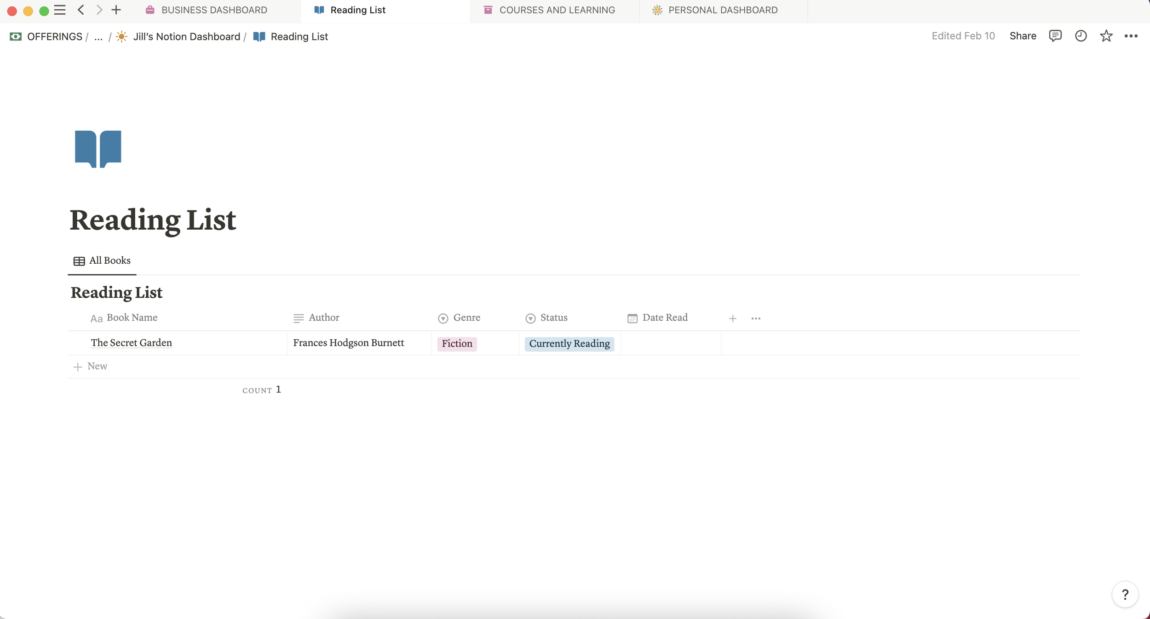Switch to COURSES AND LEARNING tab
The width and height of the screenshot is (1150, 619).
557,10
